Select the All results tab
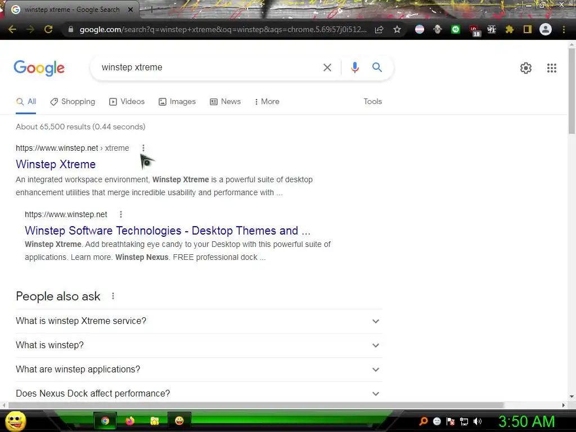 click(26, 102)
